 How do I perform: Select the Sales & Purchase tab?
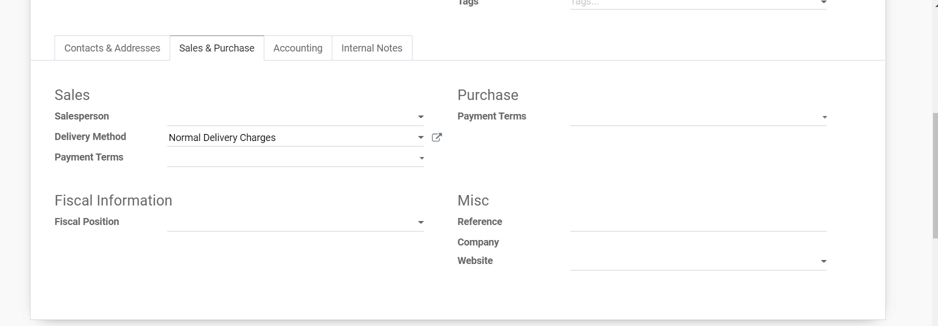(217, 48)
